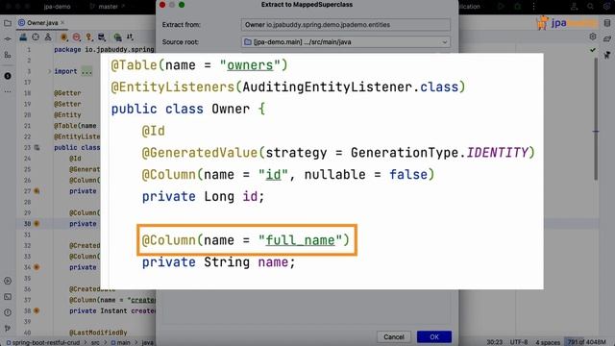Open the Problems tool window

(8, 312)
